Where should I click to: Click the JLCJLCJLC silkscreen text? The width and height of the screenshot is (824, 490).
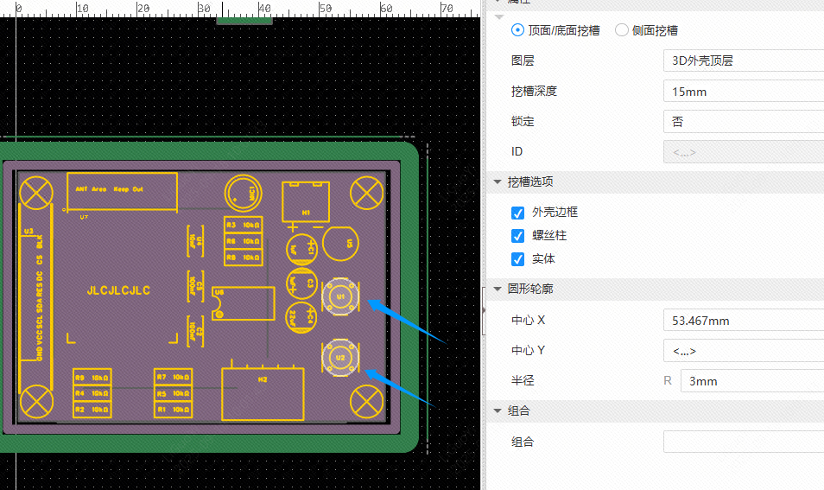[118, 291]
